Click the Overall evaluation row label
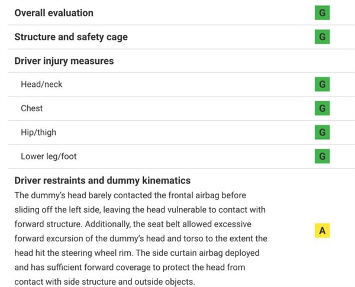Screen dimensions: 355x287 (x=53, y=12)
